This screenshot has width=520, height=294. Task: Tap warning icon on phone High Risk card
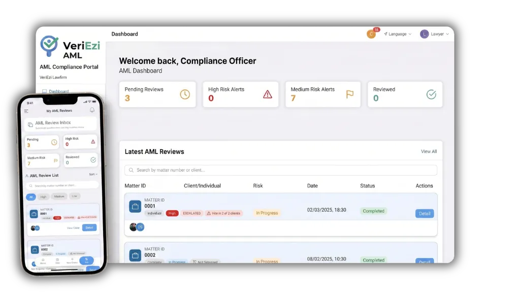point(93,142)
